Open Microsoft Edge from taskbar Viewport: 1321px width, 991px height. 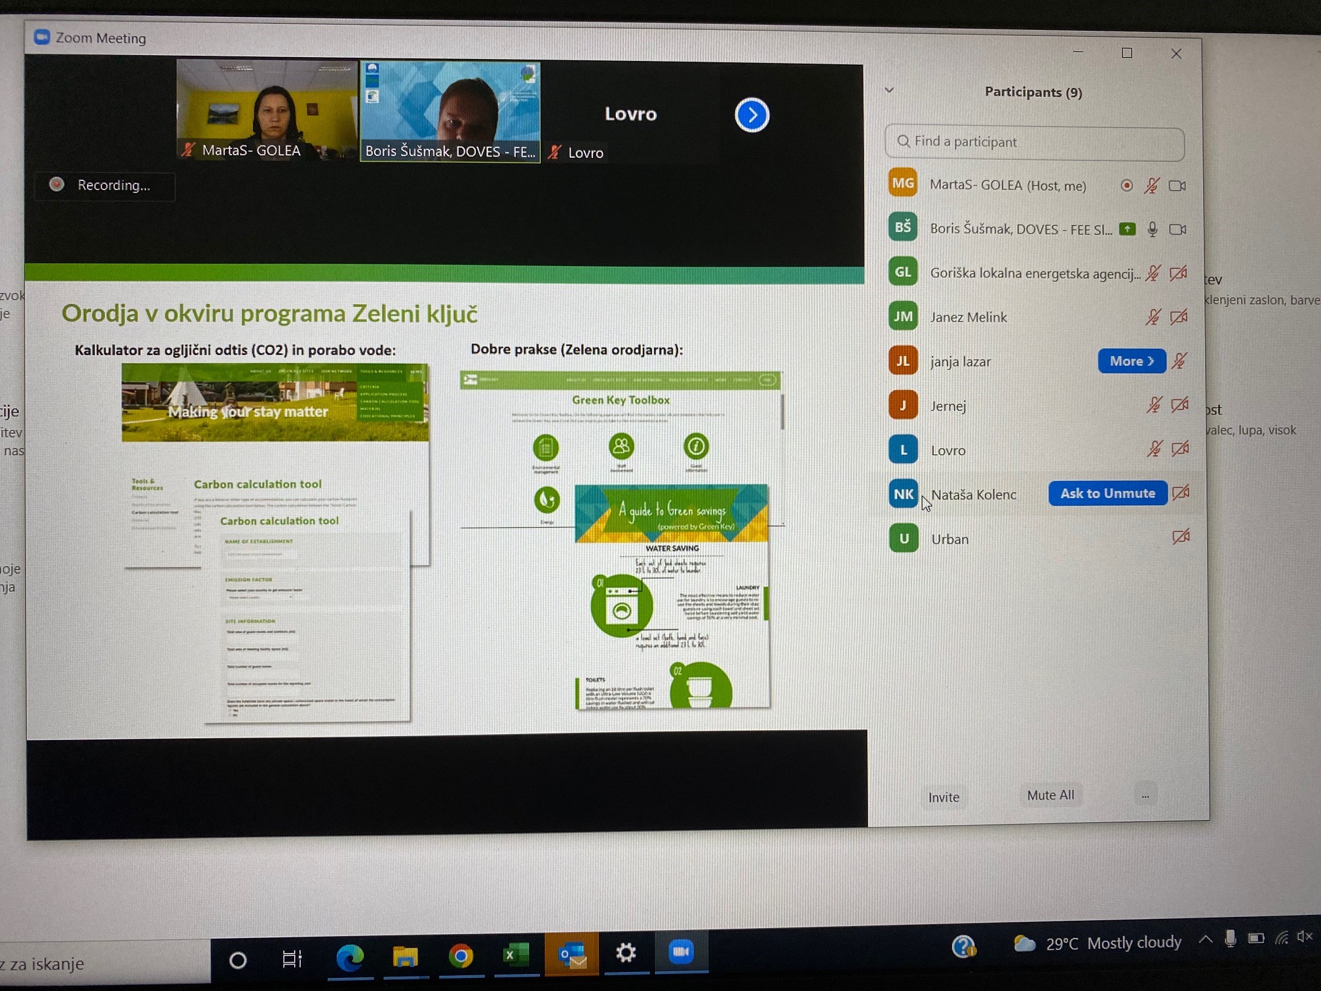click(x=350, y=958)
